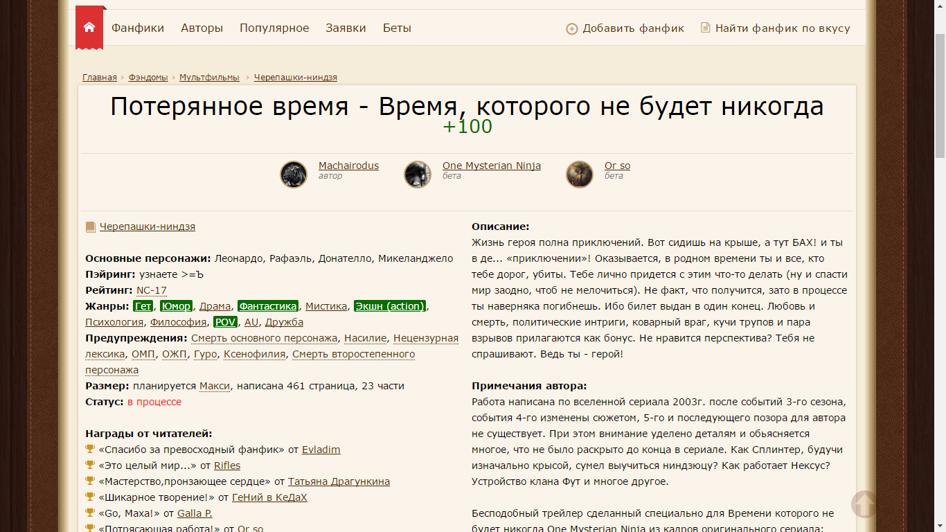Click the Драма genre link
The width and height of the screenshot is (946, 532).
[x=215, y=306]
